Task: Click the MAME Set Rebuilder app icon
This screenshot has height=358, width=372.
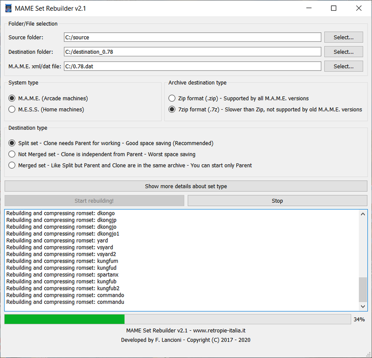Action: [9, 9]
